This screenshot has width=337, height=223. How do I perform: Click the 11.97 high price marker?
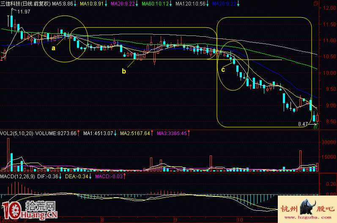(24, 12)
